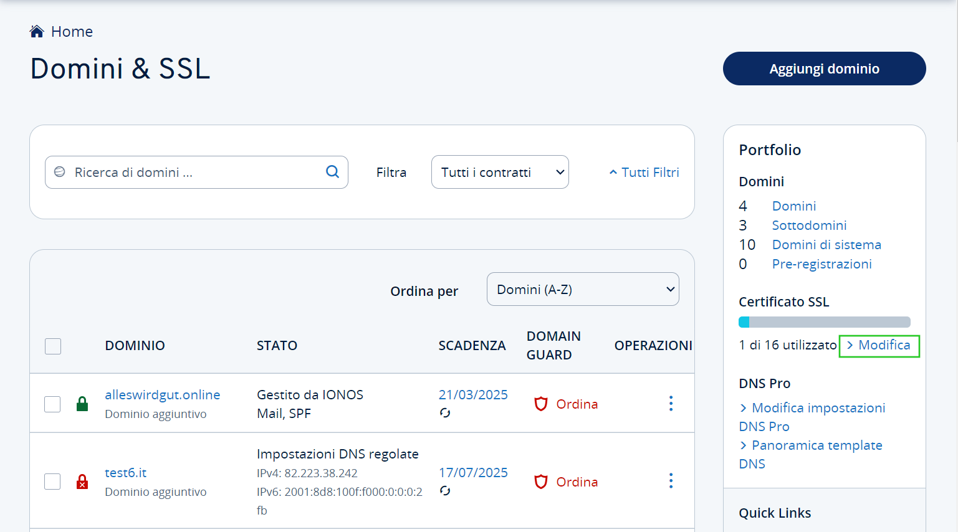Click globe icon in domain search field
This screenshot has width=958, height=532.
[x=60, y=172]
